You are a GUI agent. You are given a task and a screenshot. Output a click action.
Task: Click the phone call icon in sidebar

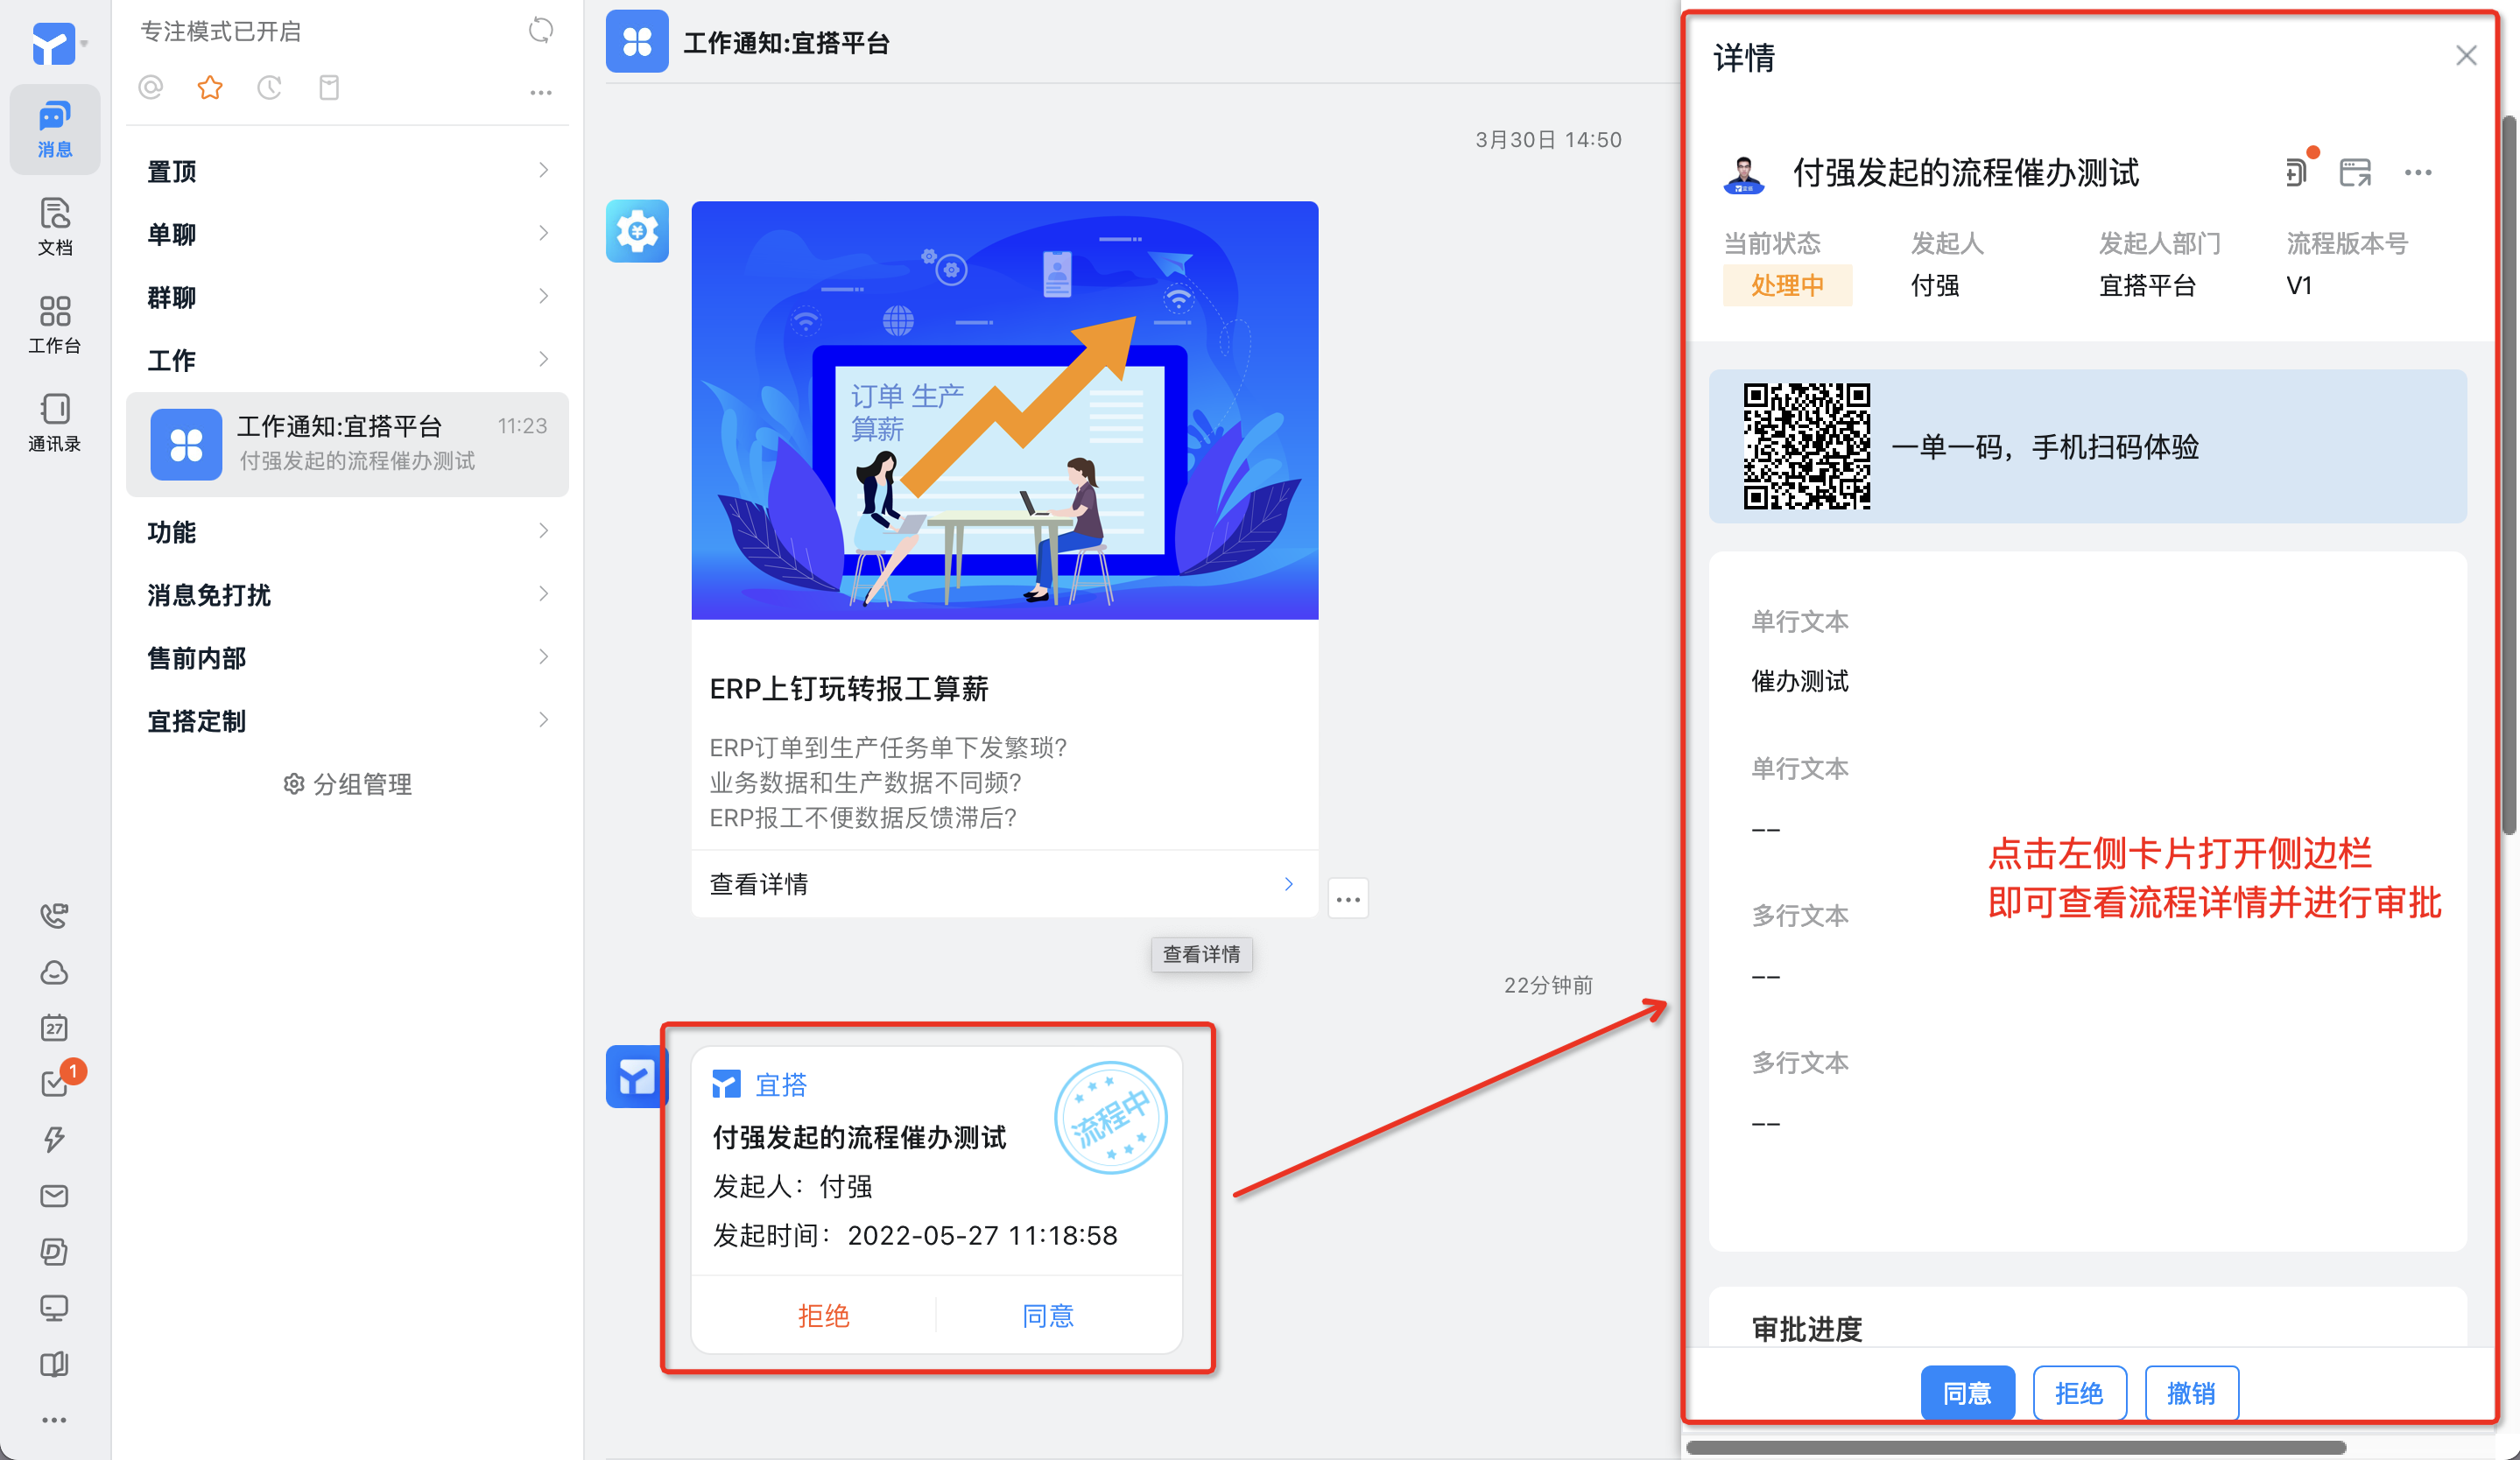point(54,916)
